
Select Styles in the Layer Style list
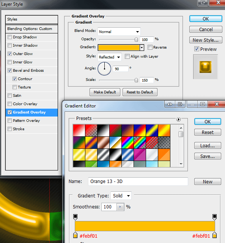[x=31, y=19]
